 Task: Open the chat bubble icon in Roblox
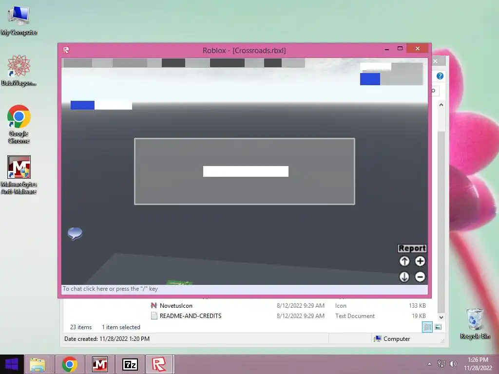[x=75, y=234]
